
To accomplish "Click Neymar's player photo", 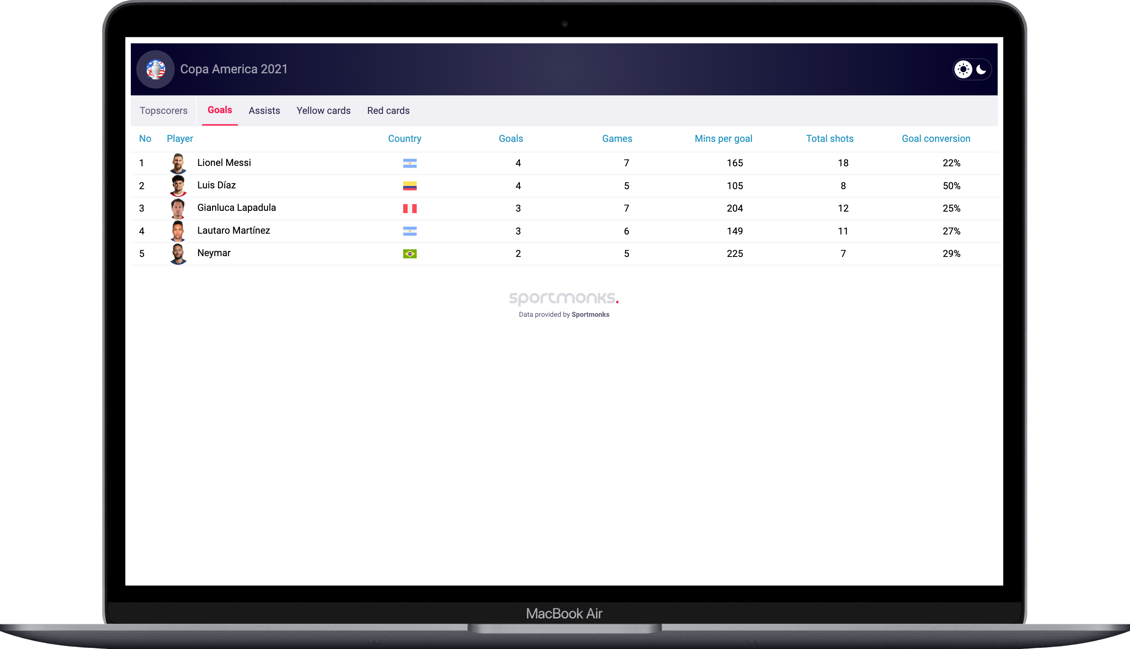I will pyautogui.click(x=178, y=254).
